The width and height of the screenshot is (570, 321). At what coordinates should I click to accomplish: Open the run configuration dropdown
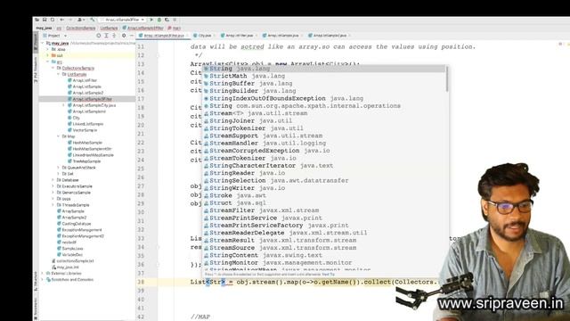123,20
